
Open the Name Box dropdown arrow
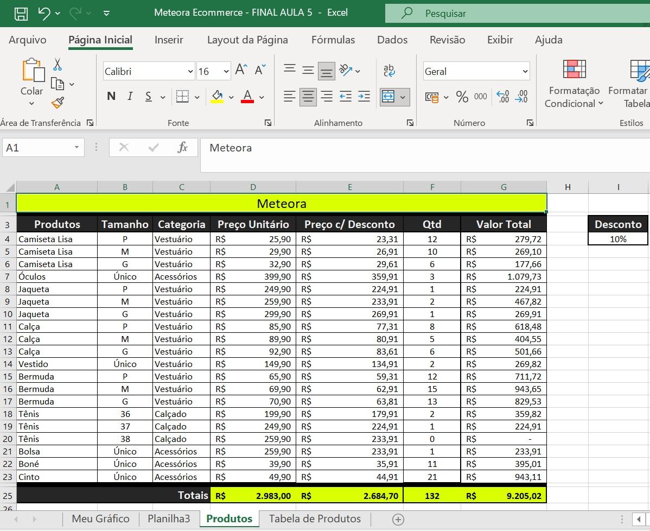click(x=77, y=148)
